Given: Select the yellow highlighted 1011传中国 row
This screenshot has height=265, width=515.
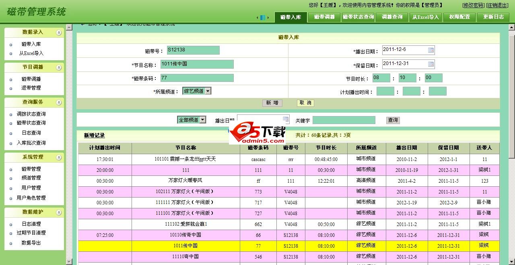Looking at the screenshot, I should coord(185,246).
